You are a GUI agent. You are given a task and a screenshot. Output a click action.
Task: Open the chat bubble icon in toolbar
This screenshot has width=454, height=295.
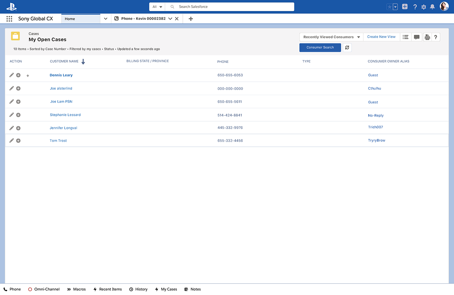tap(417, 37)
